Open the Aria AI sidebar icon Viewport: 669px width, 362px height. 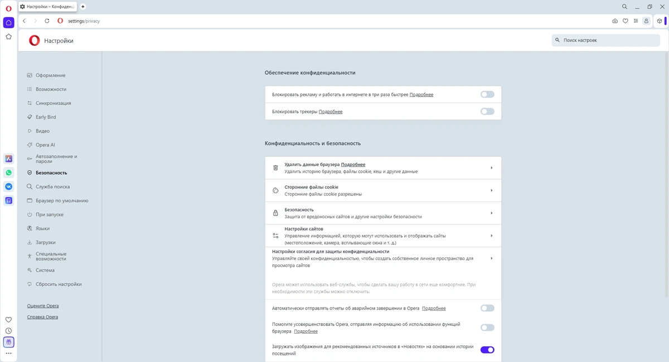8,159
